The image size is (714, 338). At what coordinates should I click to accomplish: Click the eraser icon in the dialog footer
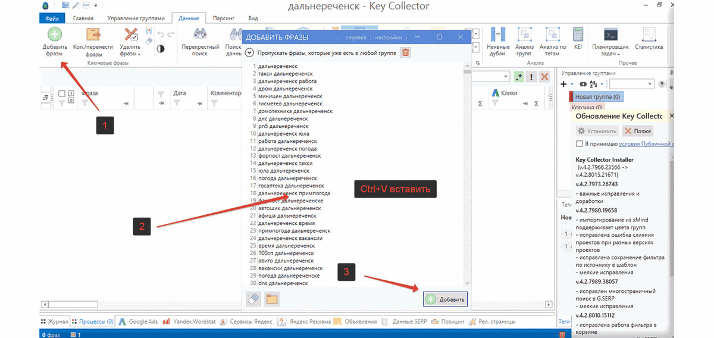point(253,299)
